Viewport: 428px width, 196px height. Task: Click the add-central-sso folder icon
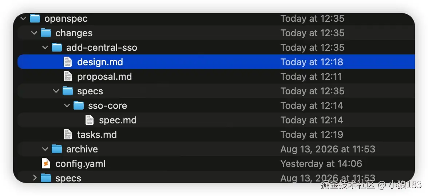coord(57,47)
